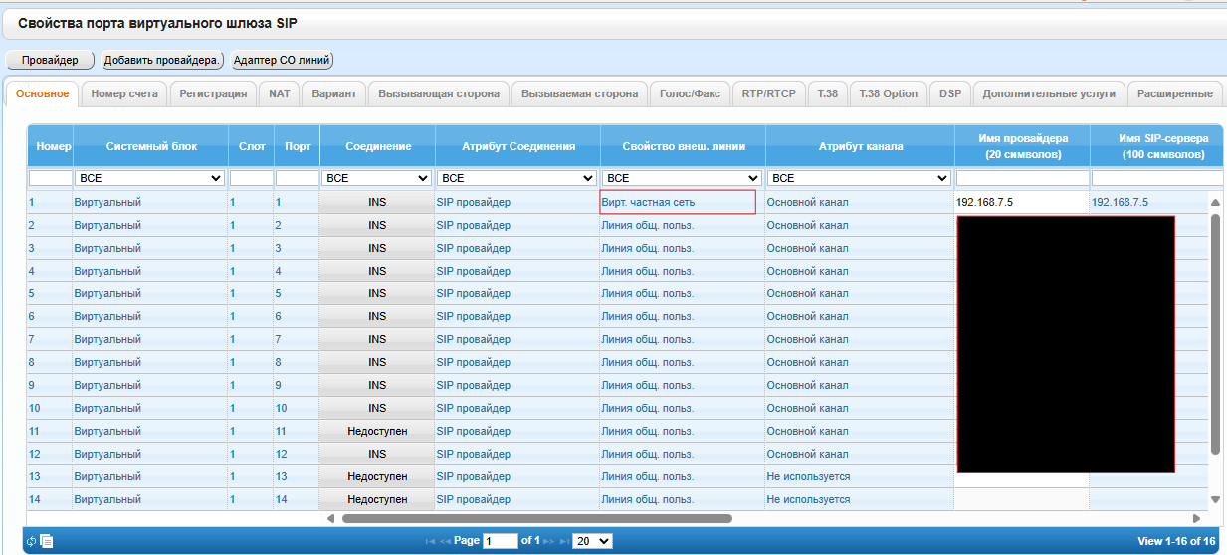Click the Номер filter input field
Screen dimensions: 1227x555
(x=50, y=178)
